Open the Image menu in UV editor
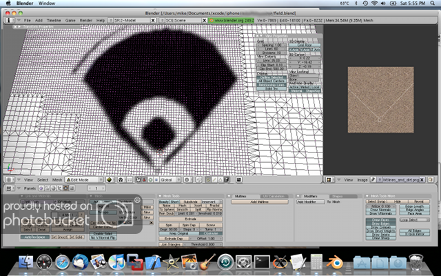 (362, 179)
